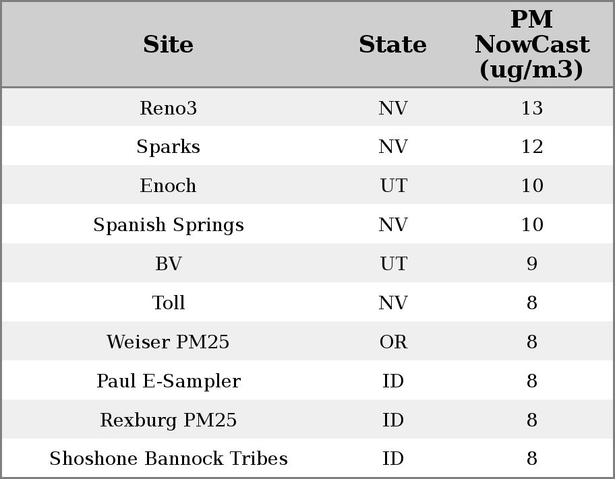Click the State column header
The image size is (615, 479).
[x=392, y=44]
